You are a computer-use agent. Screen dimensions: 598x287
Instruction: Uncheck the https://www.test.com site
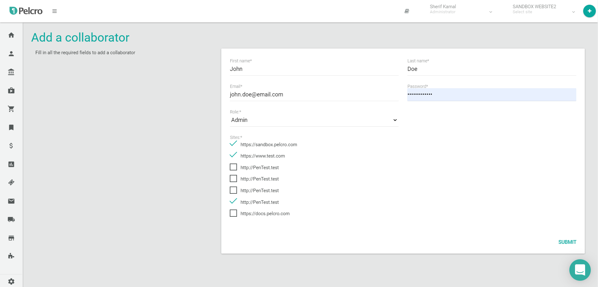pos(233,155)
